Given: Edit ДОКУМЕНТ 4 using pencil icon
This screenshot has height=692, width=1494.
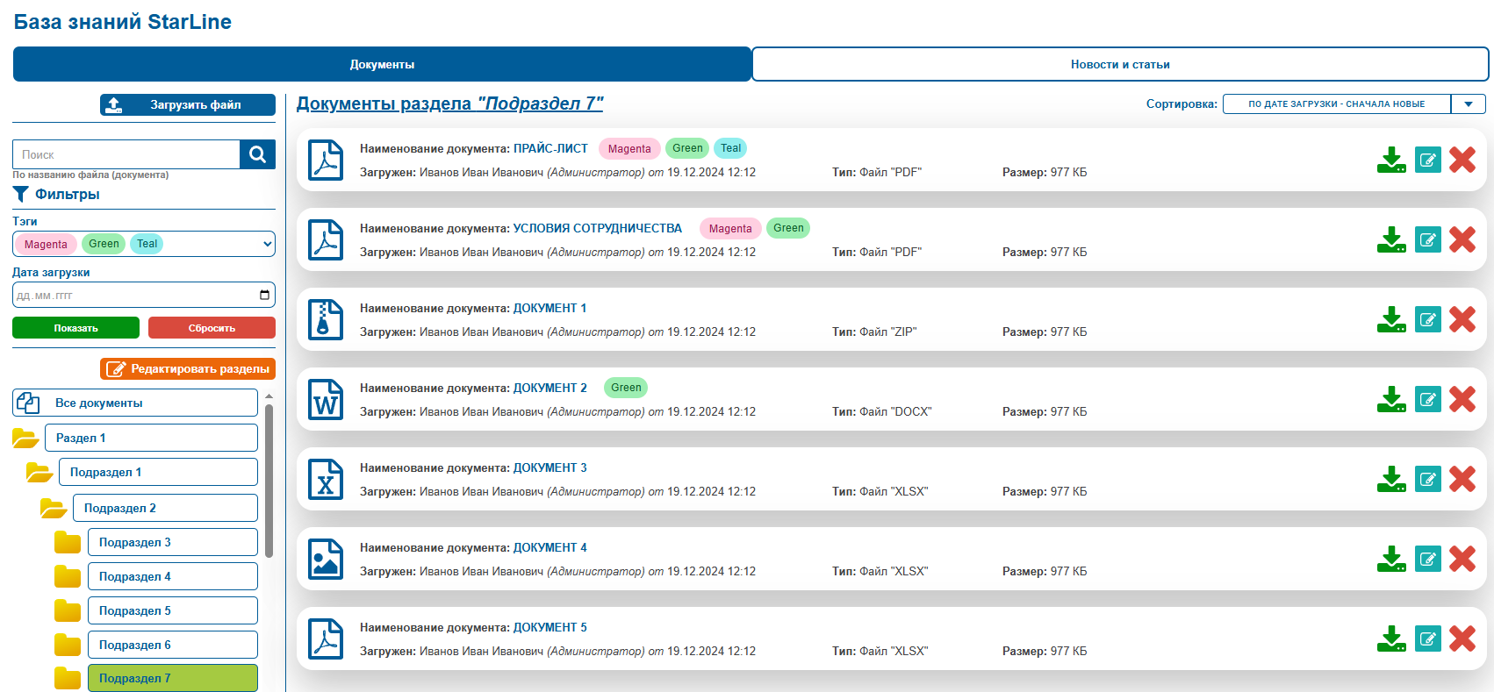Looking at the screenshot, I should click(1428, 559).
